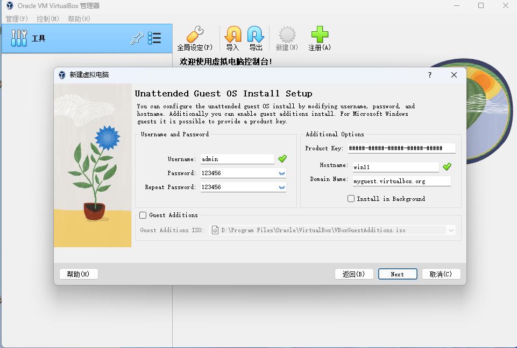The width and height of the screenshot is (517, 348).
Task: Click the 欢迎使用虚拟电脑控制台! welcome text
Action: [x=226, y=62]
